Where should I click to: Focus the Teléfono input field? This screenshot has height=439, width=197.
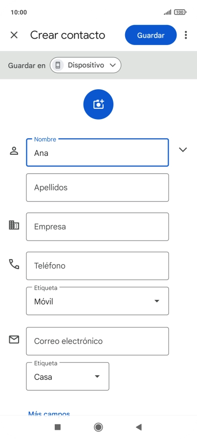coord(97,266)
